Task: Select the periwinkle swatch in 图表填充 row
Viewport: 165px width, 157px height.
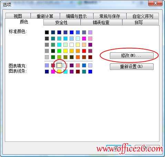Action: 47,65
